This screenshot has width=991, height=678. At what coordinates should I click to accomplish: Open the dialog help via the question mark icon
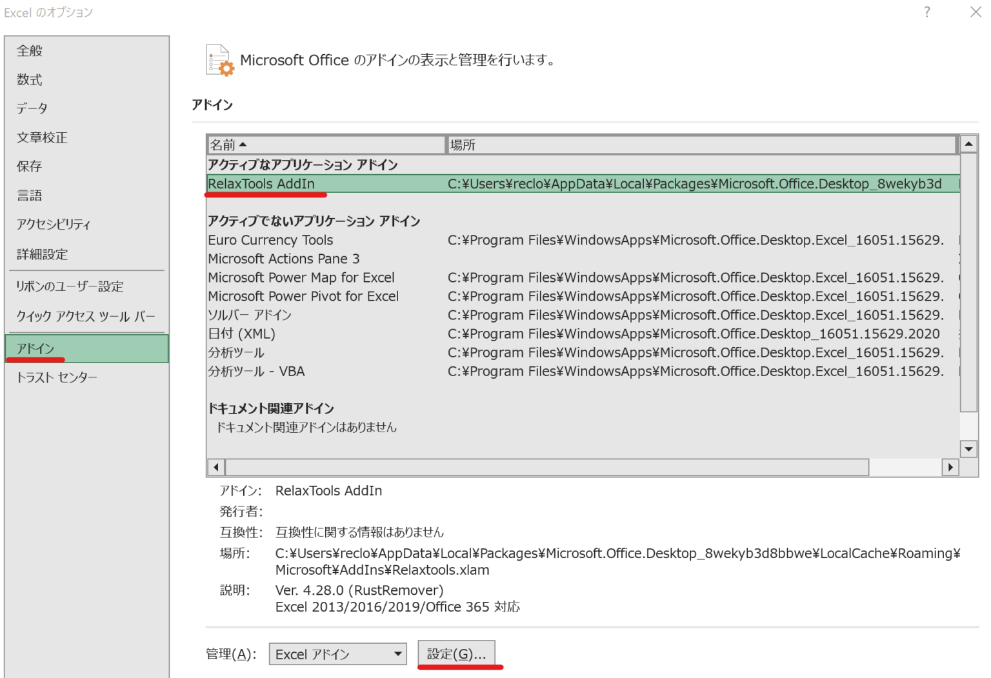click(x=927, y=12)
